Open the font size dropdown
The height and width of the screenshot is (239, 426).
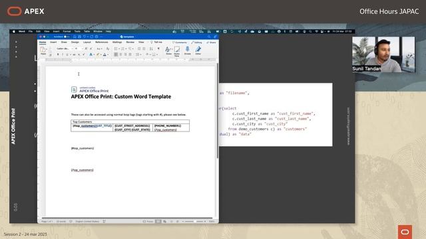coord(79,48)
